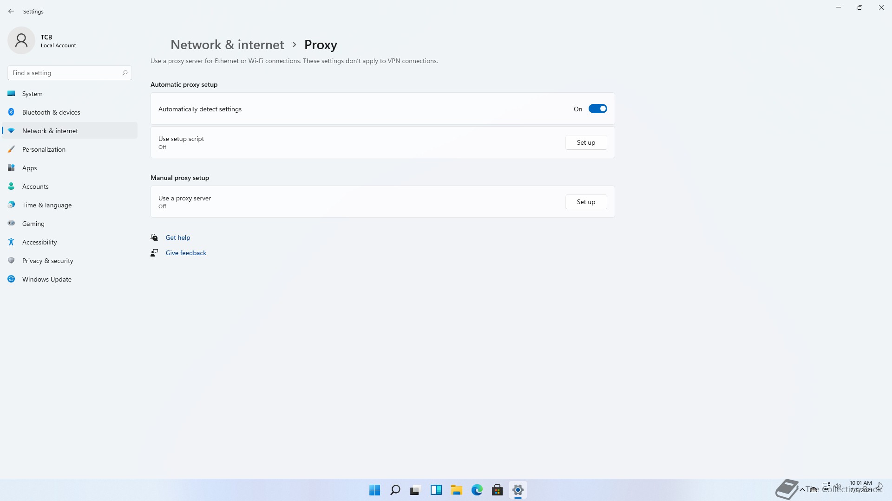Click in the Find a setting box

65,73
